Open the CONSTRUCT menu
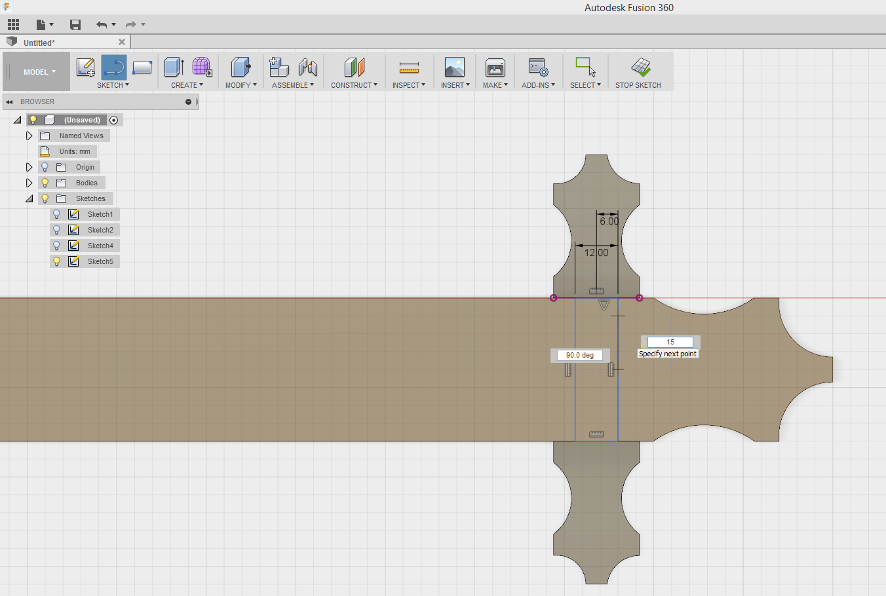886x596 pixels. pos(354,85)
